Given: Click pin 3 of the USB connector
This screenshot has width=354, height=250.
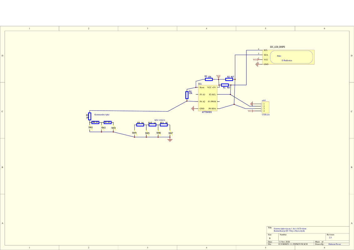Looking at the screenshot, I should [261, 108].
